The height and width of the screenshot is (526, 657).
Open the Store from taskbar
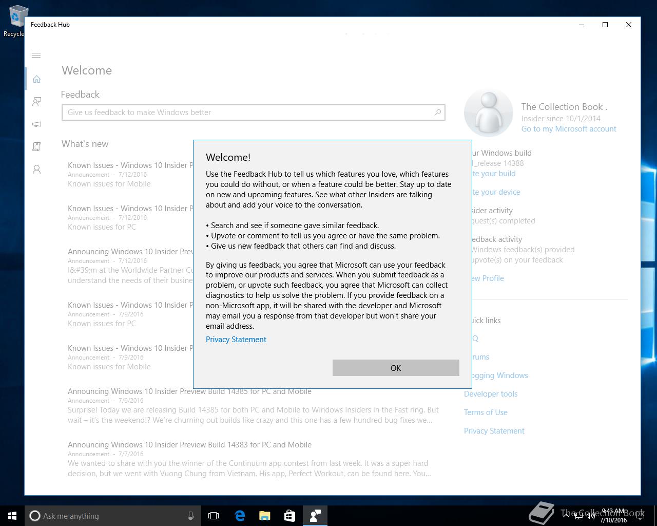tap(289, 516)
